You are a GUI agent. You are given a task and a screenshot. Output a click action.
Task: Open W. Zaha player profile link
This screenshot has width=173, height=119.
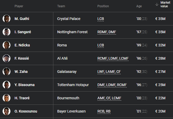click(x=22, y=72)
